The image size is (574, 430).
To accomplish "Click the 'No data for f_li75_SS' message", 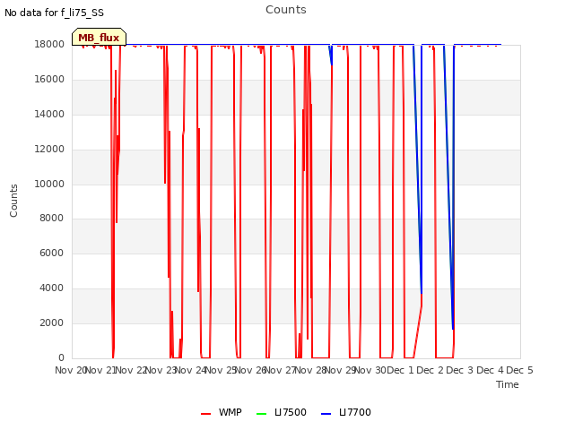I will point(54,13).
